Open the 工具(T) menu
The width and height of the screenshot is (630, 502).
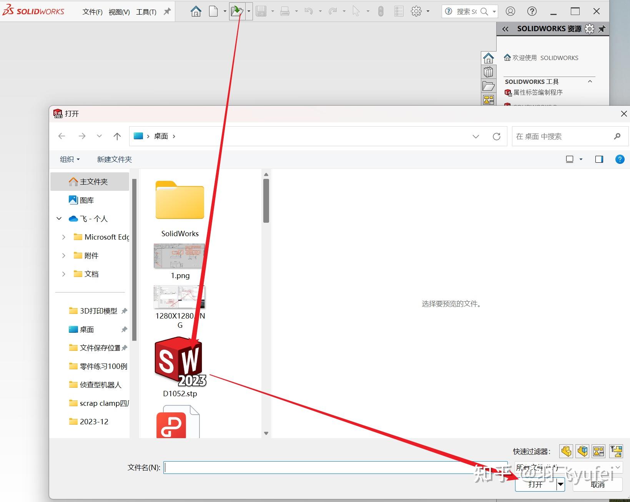pyautogui.click(x=146, y=12)
